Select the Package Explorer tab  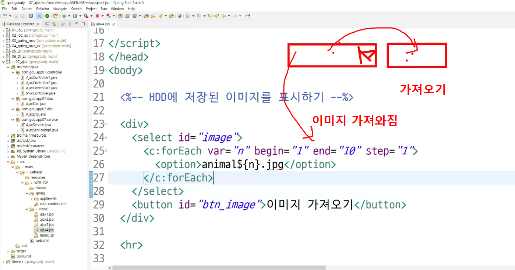coord(20,24)
